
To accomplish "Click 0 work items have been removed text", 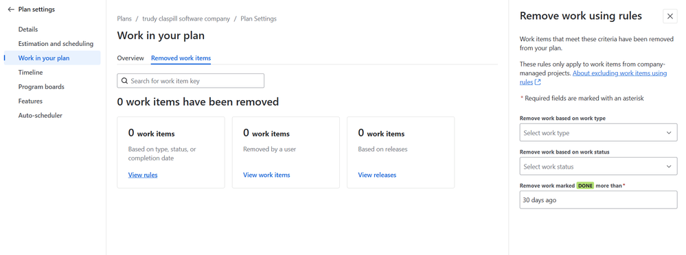I will (x=198, y=101).
